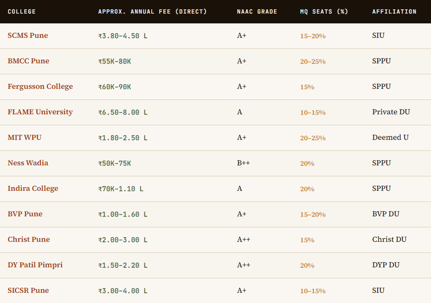Click the 15–20% MQ seats for BVP Pune
The image size is (431, 303).
coord(313,214)
